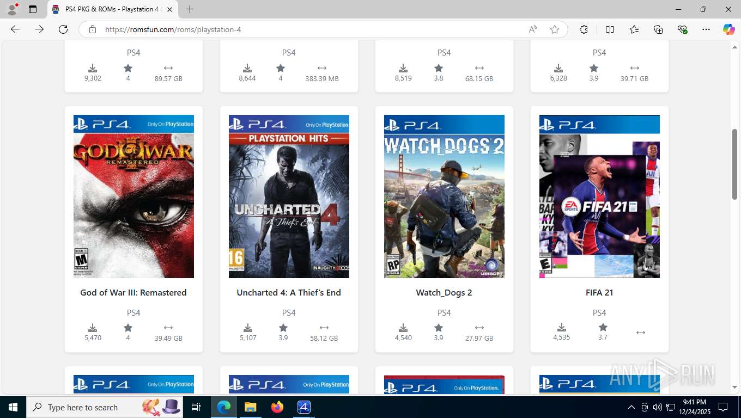Screen dimensions: 741x418
Task: Open the tab actions menu
Action: point(33,9)
